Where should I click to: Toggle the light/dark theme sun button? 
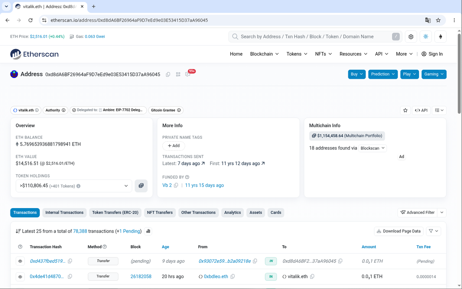click(426, 36)
